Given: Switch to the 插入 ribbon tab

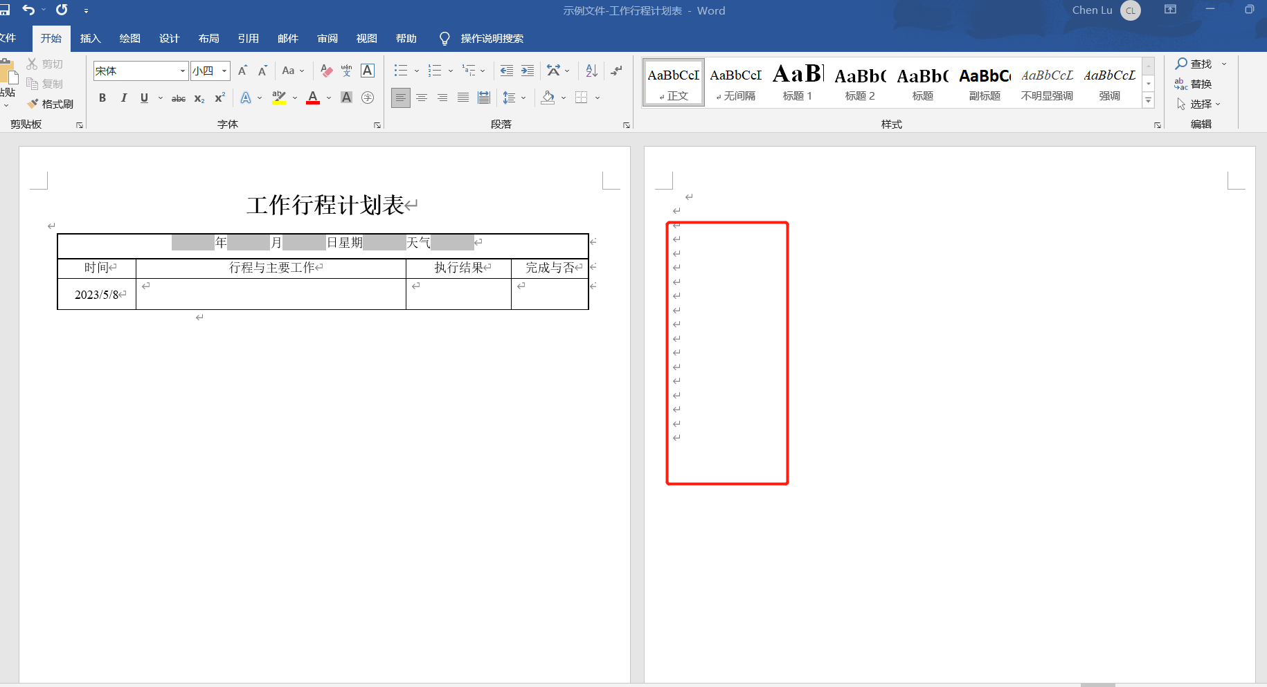Looking at the screenshot, I should (90, 38).
